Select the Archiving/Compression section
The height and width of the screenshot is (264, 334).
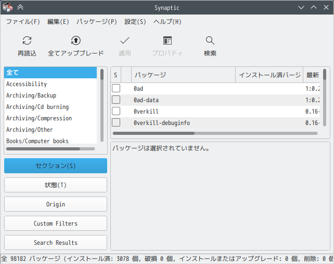50,118
